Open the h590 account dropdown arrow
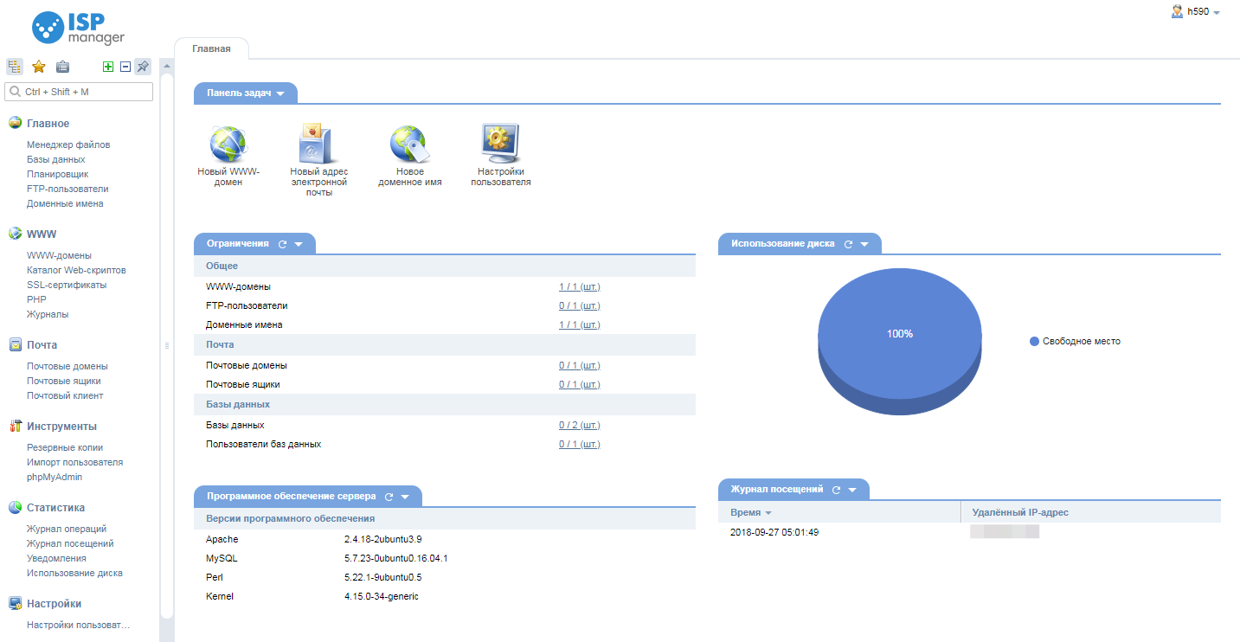Image resolution: width=1240 pixels, height=642 pixels. (1217, 13)
